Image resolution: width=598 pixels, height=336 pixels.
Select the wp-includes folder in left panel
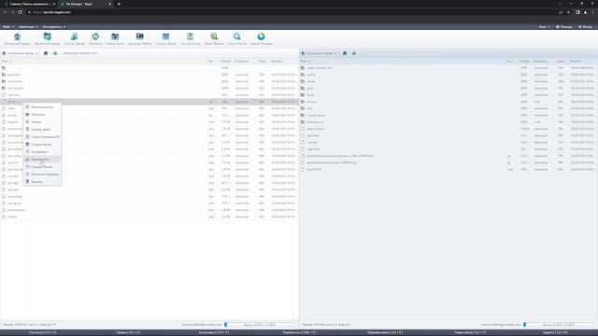149,88
